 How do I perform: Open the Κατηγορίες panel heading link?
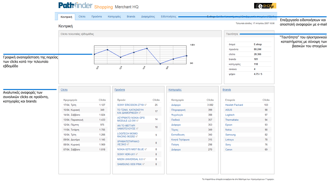175,90
